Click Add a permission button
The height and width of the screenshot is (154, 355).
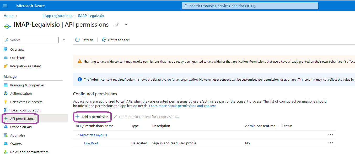click(x=92, y=117)
